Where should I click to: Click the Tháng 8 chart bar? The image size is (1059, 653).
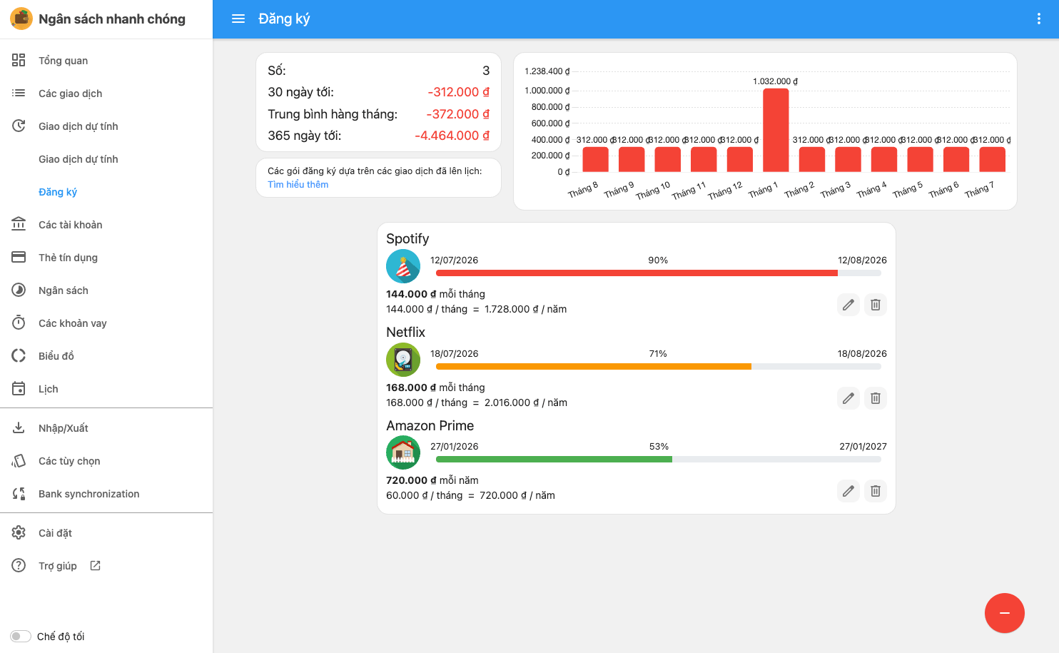596,159
